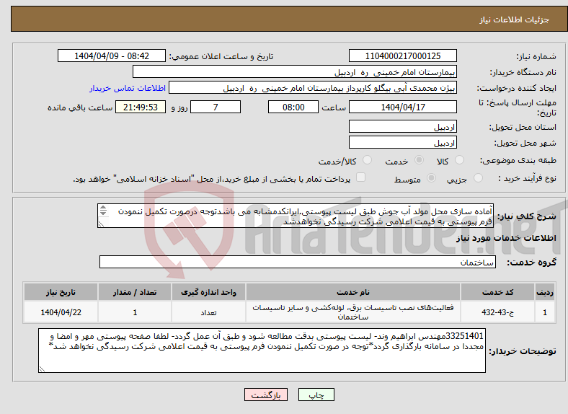Image resolution: width=568 pixels, height=414 pixels.
Task: Click the گروه خدمت field ساختمان
Action: point(298,262)
